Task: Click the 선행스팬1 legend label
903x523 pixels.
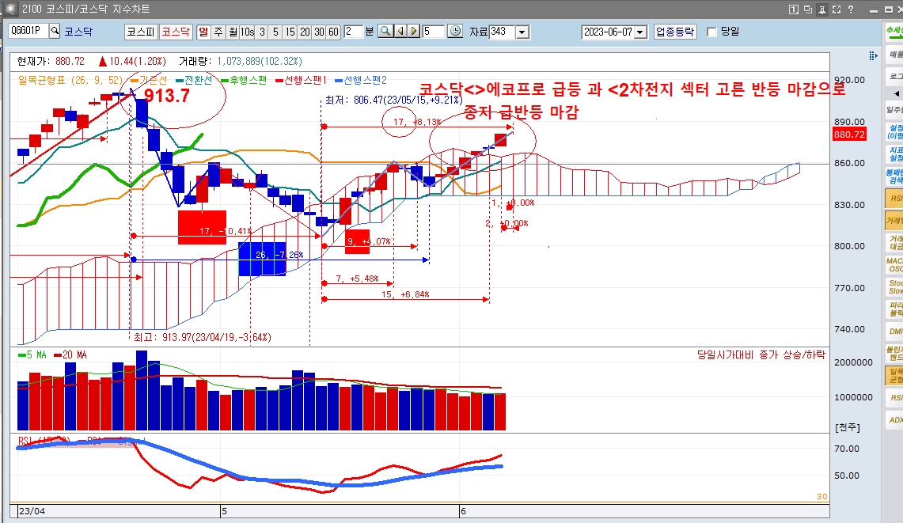Action: tap(305, 80)
